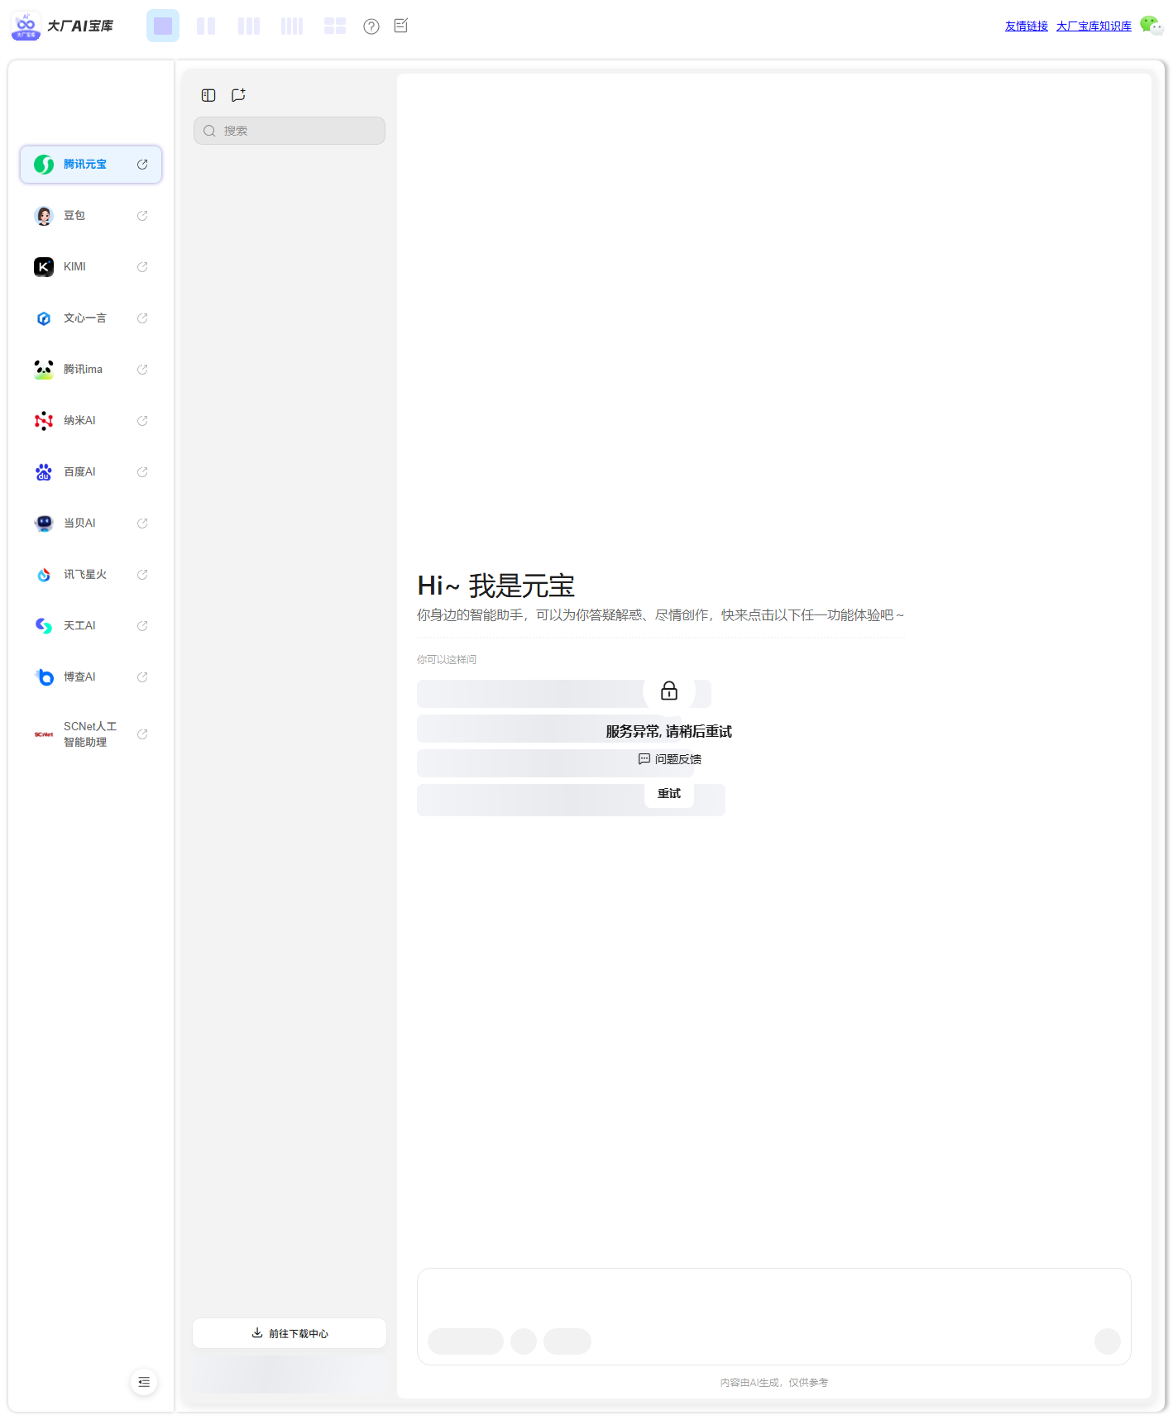Open 天工AI in external window icon
This screenshot has height=1420, width=1173.
[x=142, y=626]
